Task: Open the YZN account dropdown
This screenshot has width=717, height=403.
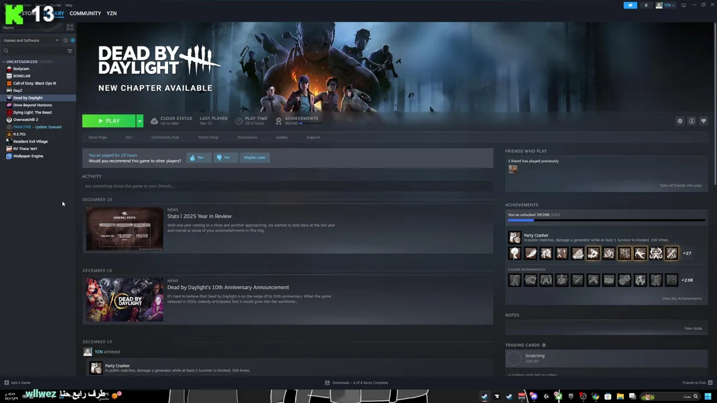Action: tap(666, 5)
